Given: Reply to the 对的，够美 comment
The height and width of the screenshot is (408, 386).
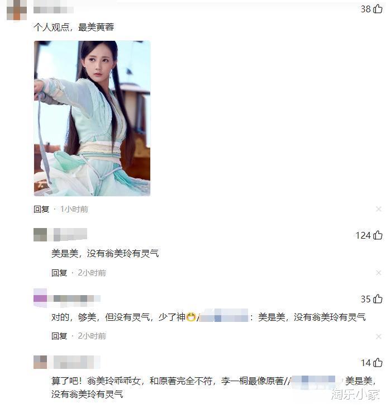Looking at the screenshot, I should pos(59,336).
